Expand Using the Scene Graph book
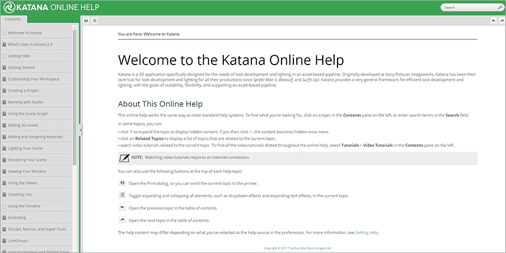The height and width of the screenshot is (253, 506). 28,114
